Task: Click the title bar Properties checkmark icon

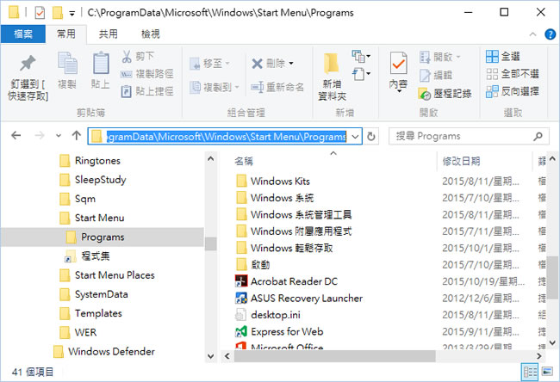Action: (40, 13)
